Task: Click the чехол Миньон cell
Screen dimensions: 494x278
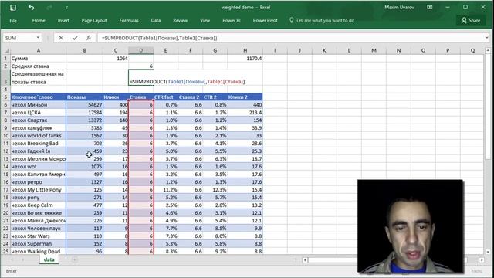Action: pyautogui.click(x=38, y=105)
